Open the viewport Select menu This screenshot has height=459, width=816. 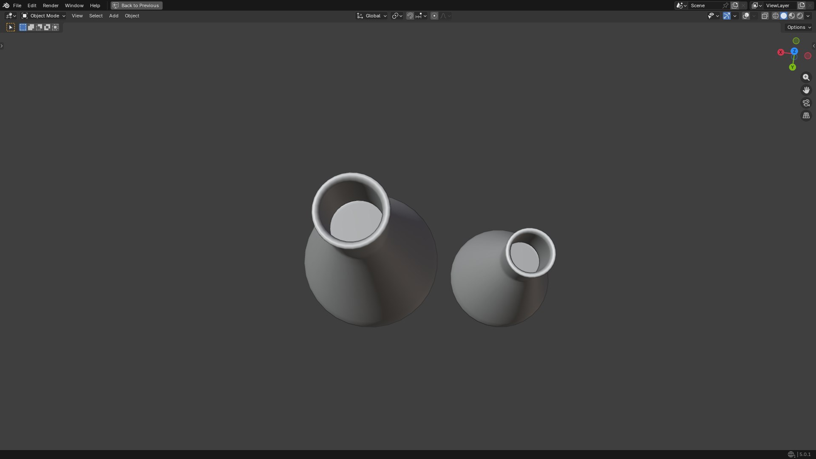click(96, 16)
